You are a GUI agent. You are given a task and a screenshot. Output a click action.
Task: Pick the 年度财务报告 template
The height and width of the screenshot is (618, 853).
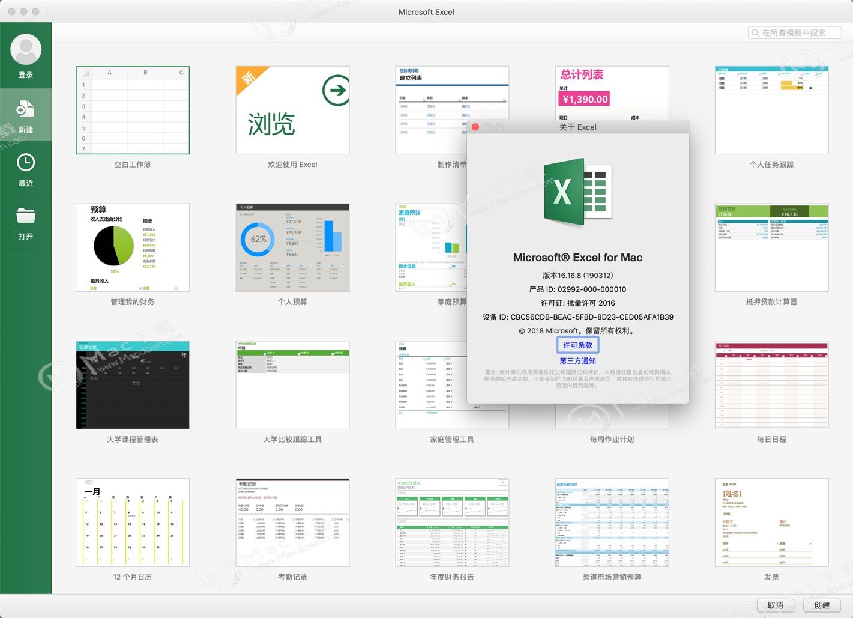(x=452, y=523)
